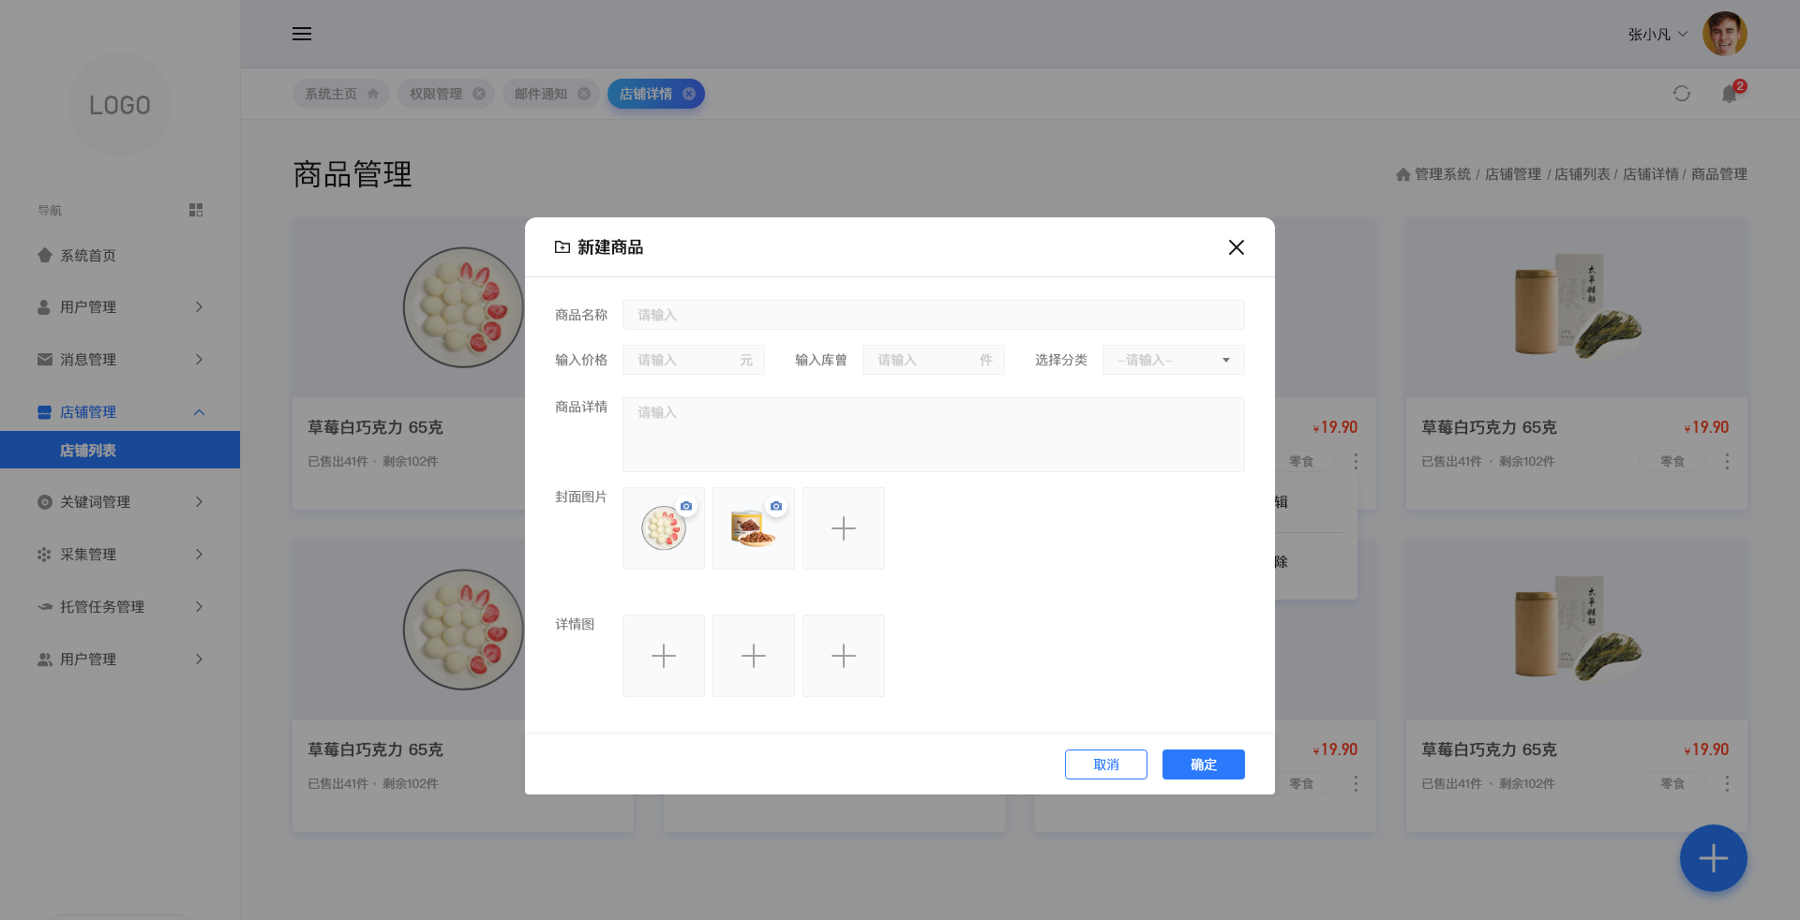
Task: Expand 采集管理 sidebar menu
Action: [199, 555]
